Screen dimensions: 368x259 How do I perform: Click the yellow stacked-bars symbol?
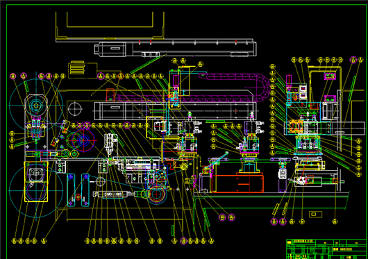[x=77, y=68]
